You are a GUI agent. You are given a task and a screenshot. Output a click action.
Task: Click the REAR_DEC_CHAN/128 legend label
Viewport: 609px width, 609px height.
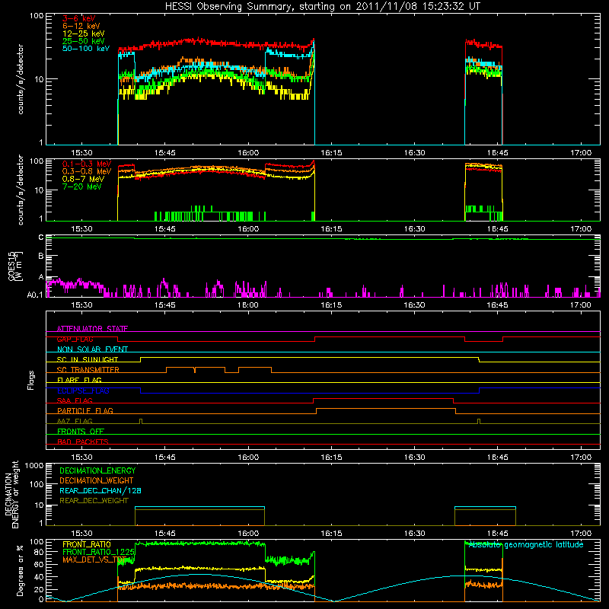[100, 490]
